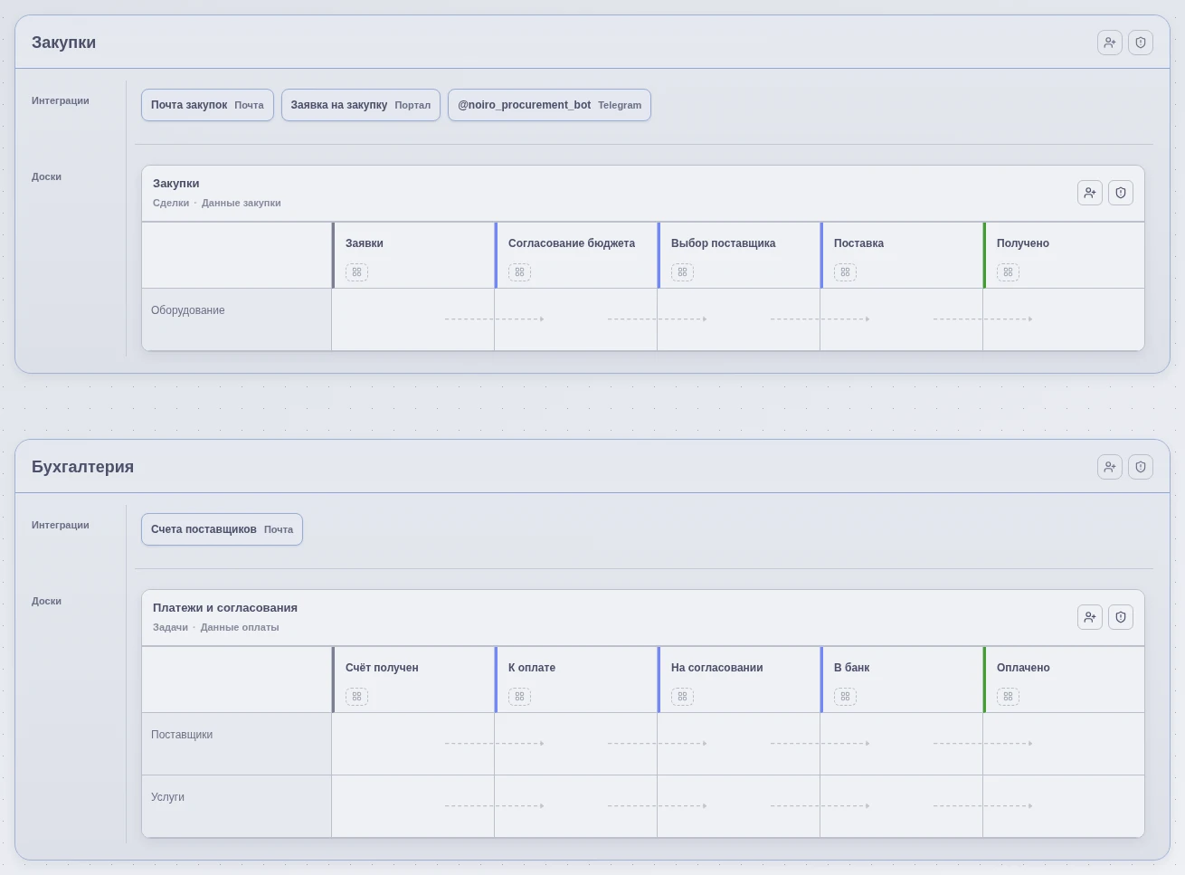Viewport: 1185px width, 875px height.
Task: Click shield icon on Платежи и согласования board
Action: pyautogui.click(x=1121, y=617)
